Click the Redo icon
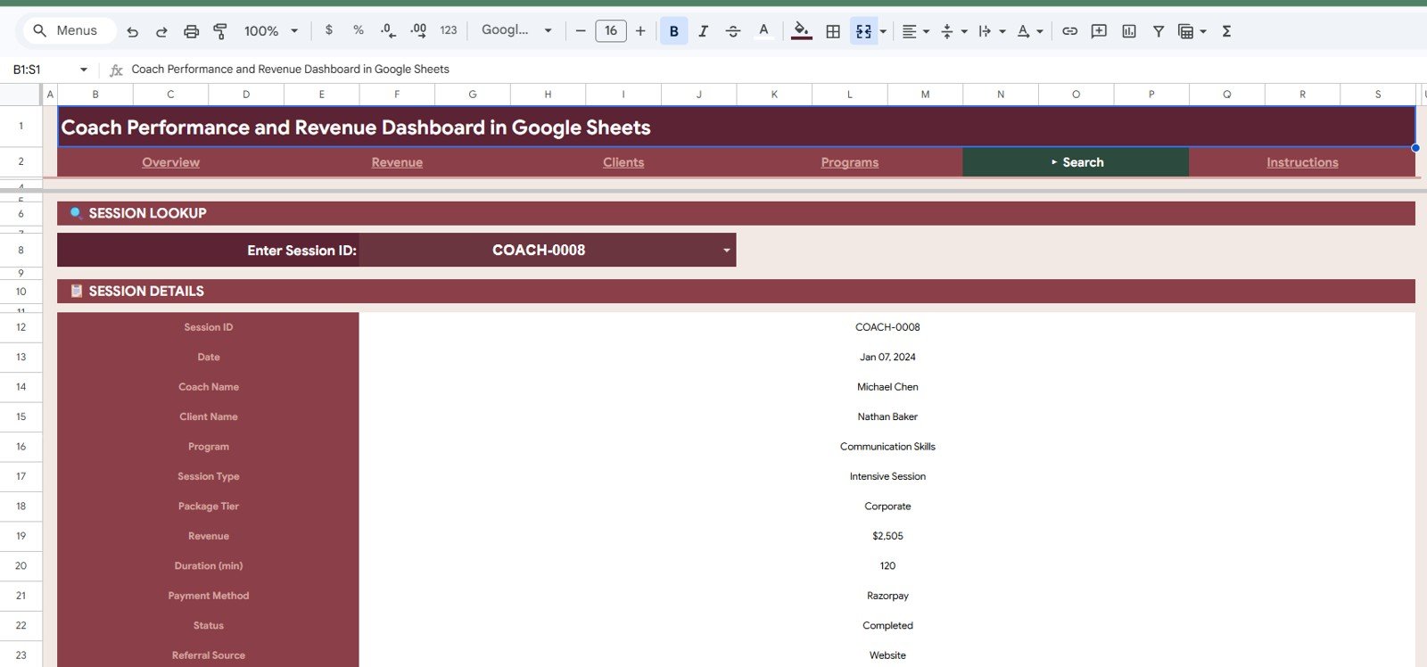 tap(161, 31)
